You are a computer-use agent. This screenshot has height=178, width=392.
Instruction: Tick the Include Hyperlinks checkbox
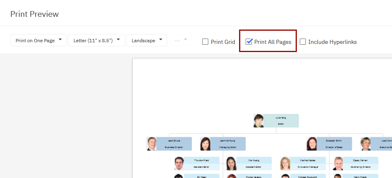(x=303, y=42)
